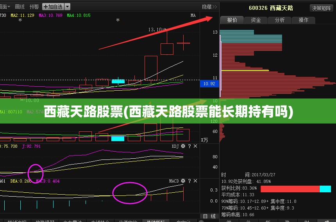
Task: Click the MA indicator label at chart top
Action: click(193, 15)
